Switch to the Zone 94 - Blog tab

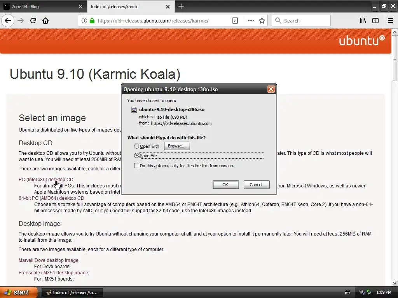pos(43,6)
